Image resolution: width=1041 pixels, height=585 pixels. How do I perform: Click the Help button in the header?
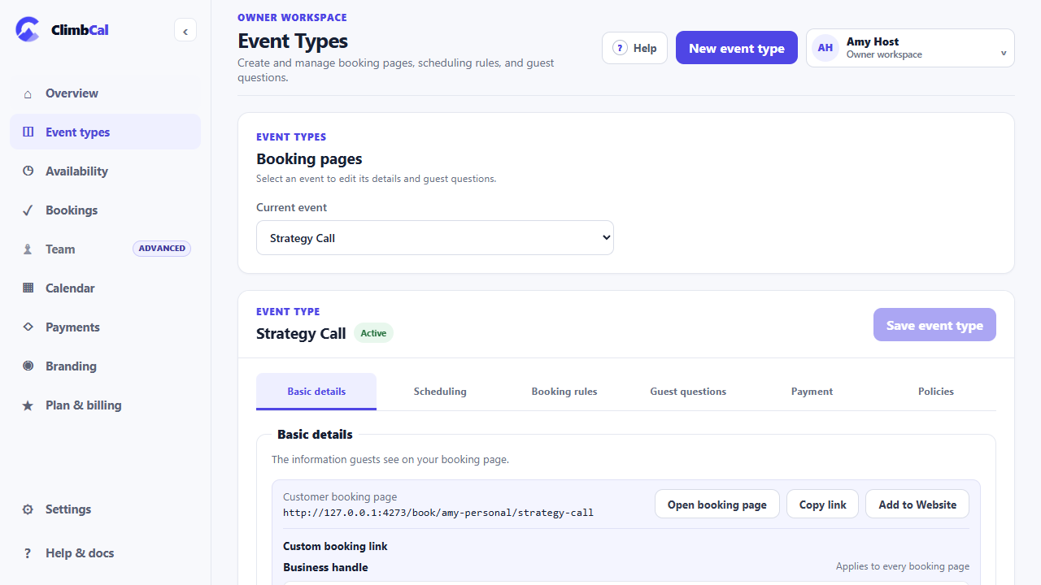634,48
